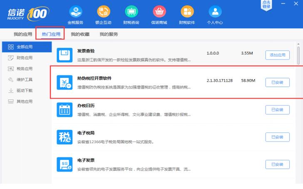Click the 办税日历 title text
303x189 pixels.
click(x=86, y=106)
